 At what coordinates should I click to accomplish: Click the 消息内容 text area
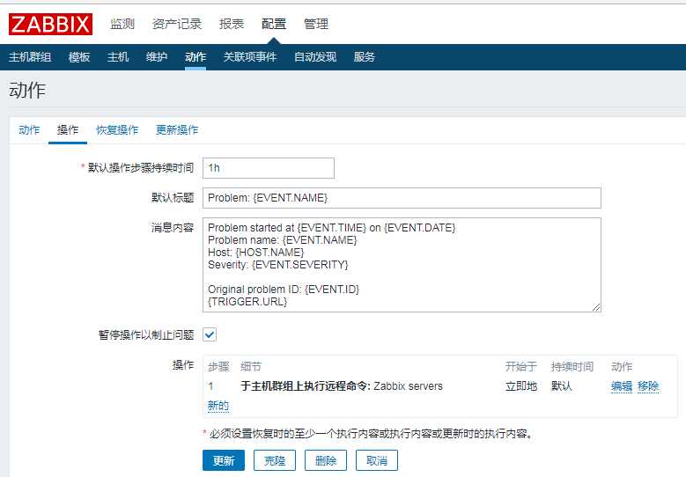tap(402, 265)
